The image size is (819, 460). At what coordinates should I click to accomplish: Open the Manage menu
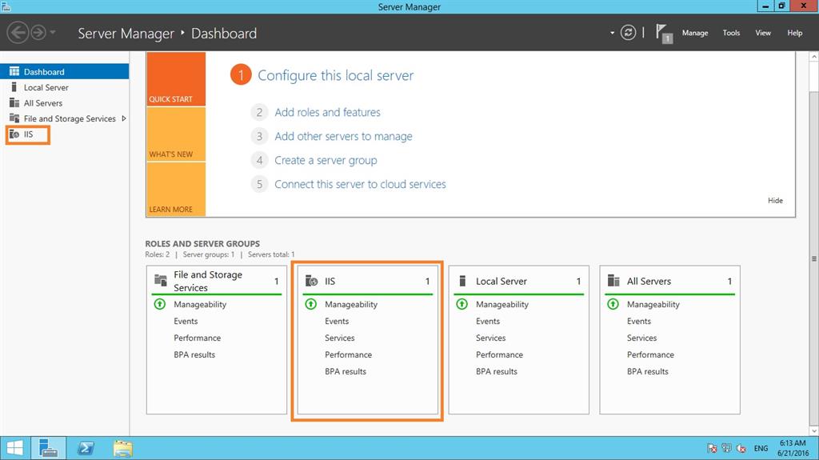(x=695, y=33)
